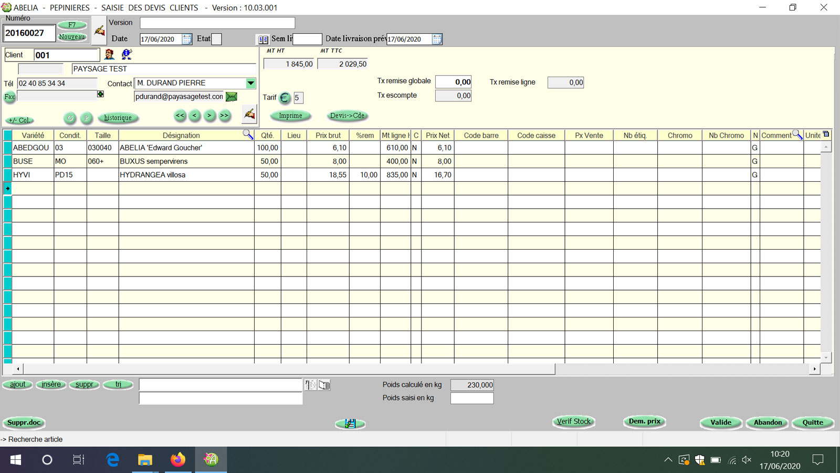
Task: Click the round G button
Action: tap(70, 118)
